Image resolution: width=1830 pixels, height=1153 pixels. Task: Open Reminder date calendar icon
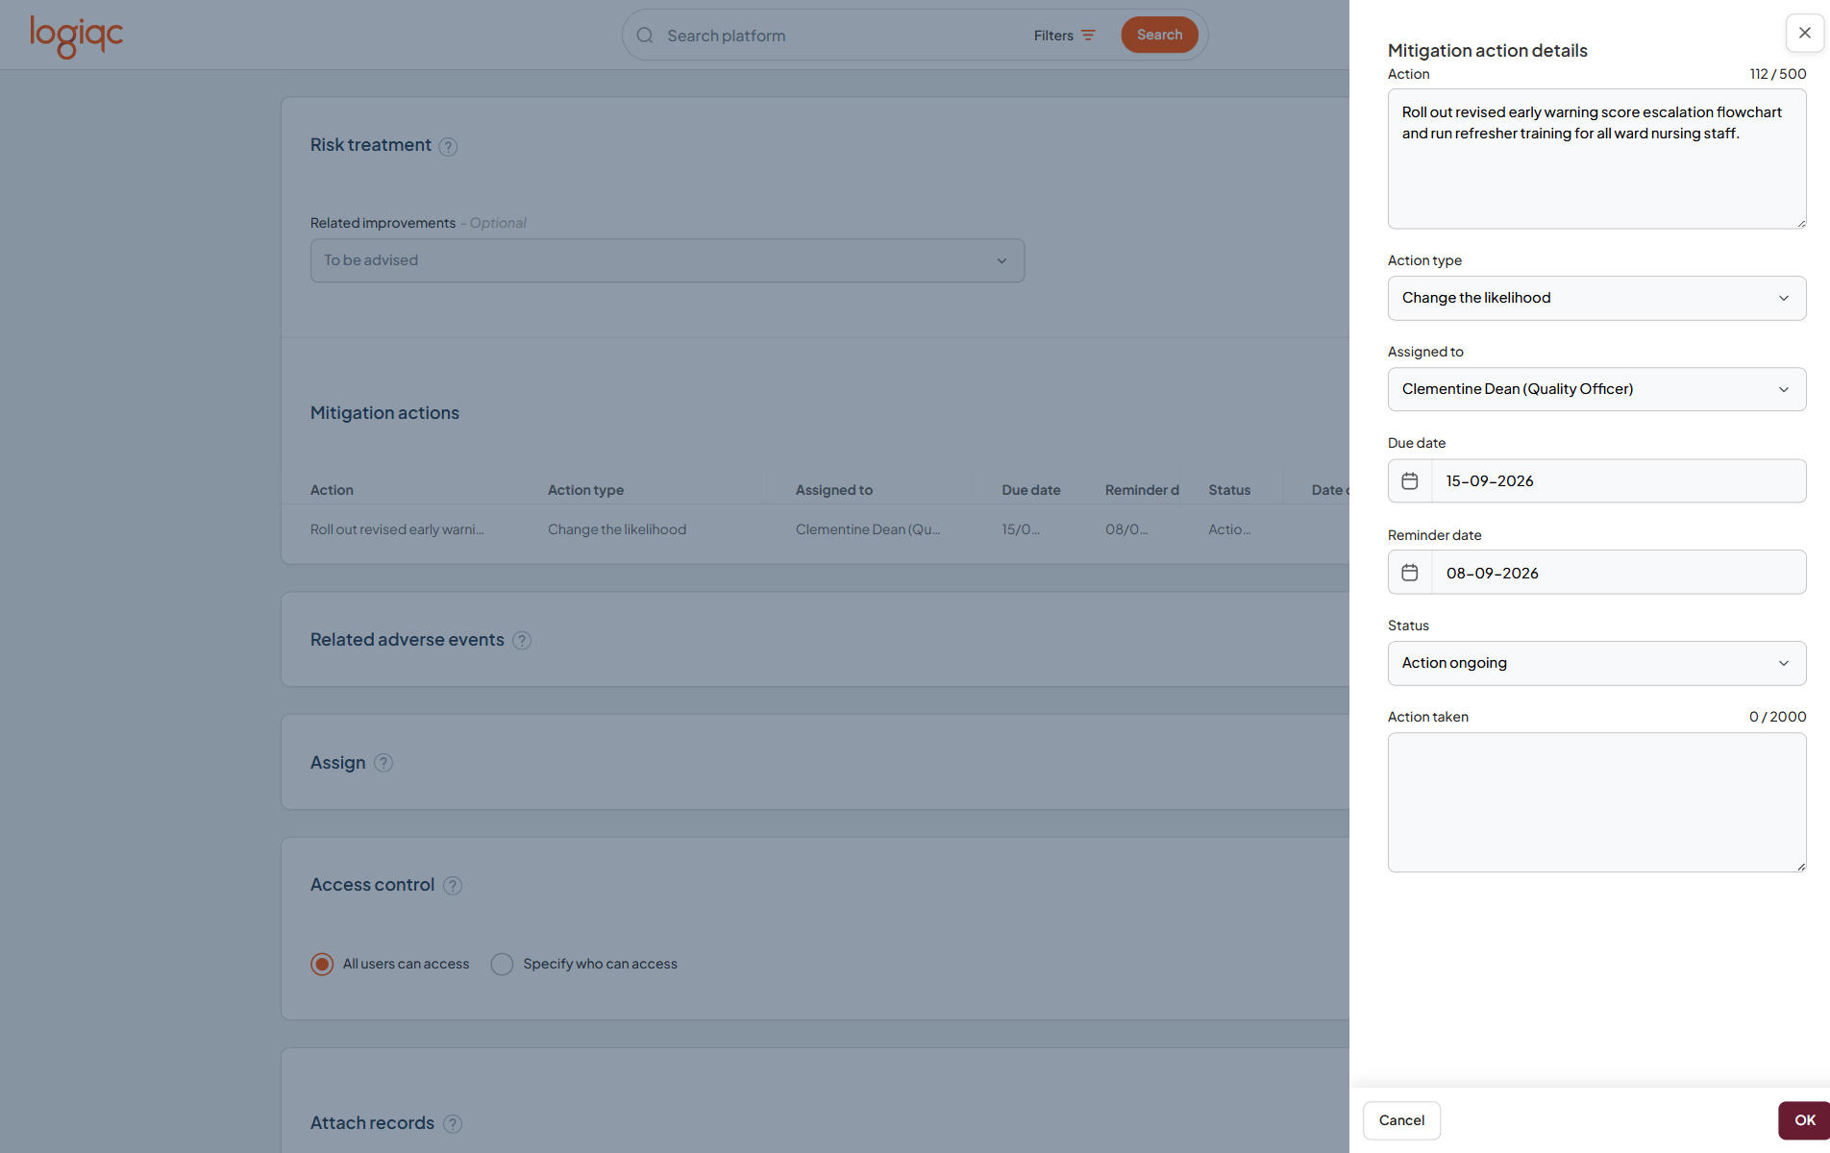[1410, 573]
